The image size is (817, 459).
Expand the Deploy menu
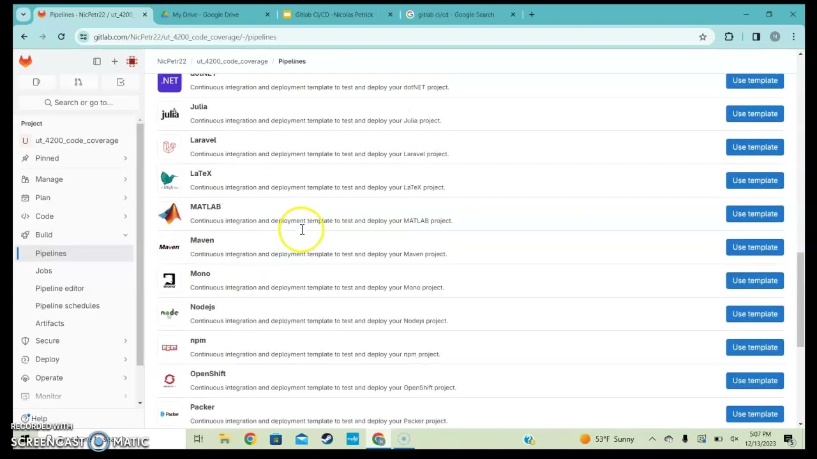[75, 359]
